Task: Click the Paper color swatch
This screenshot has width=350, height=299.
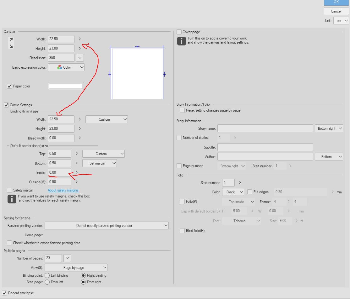Action: (66, 86)
